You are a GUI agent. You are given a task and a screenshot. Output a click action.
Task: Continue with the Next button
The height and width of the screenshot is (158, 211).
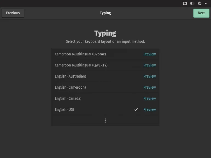pos(201,13)
